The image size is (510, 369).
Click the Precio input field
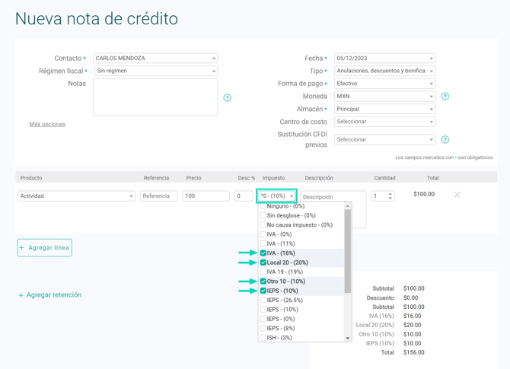tap(206, 196)
